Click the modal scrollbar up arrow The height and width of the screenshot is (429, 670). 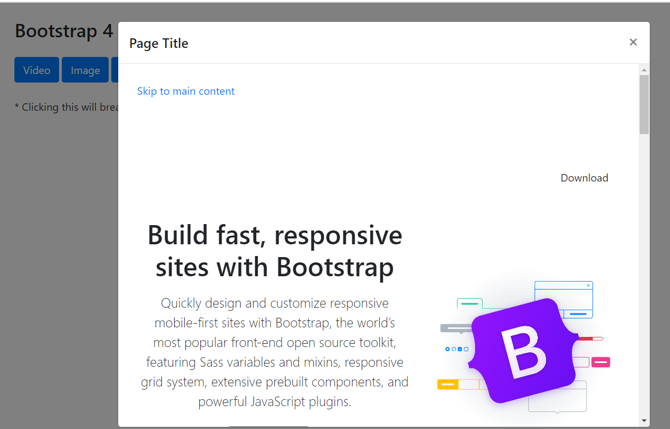point(644,70)
